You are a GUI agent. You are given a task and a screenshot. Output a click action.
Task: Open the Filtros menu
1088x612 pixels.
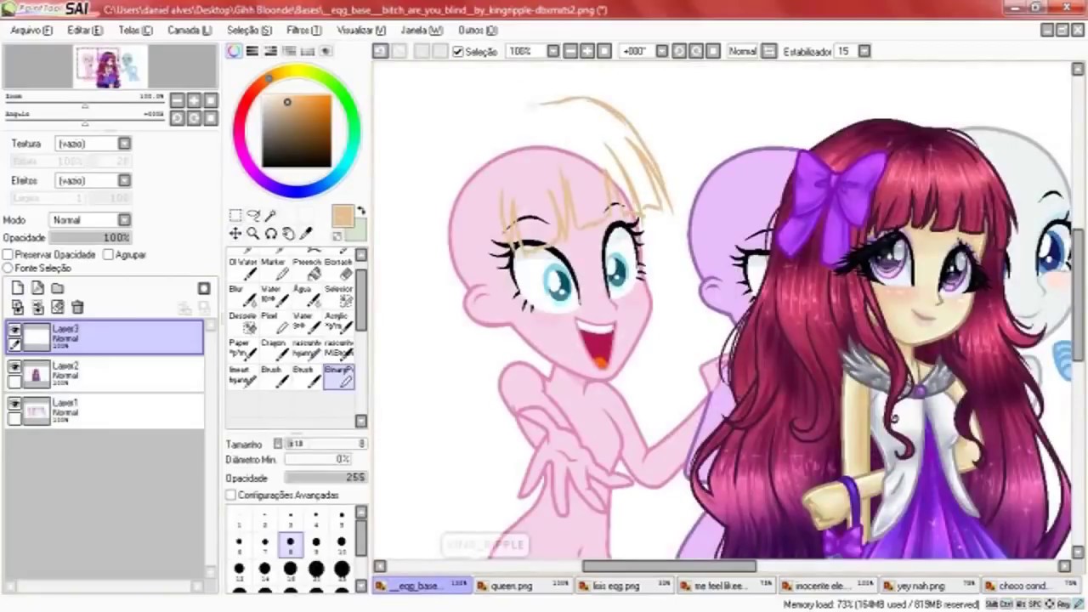click(304, 30)
